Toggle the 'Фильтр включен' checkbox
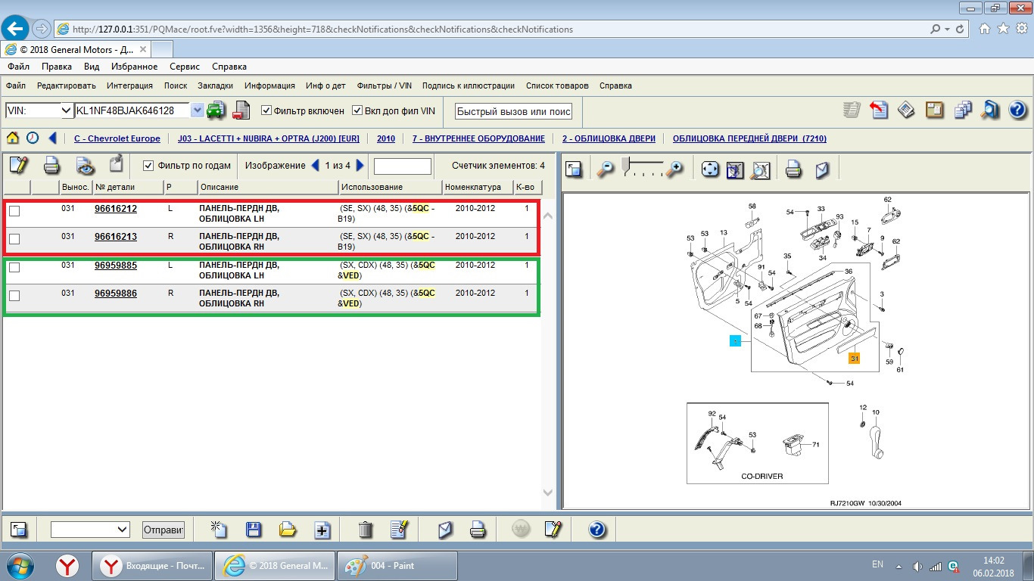Viewport: 1034px width, 581px height. (x=266, y=110)
